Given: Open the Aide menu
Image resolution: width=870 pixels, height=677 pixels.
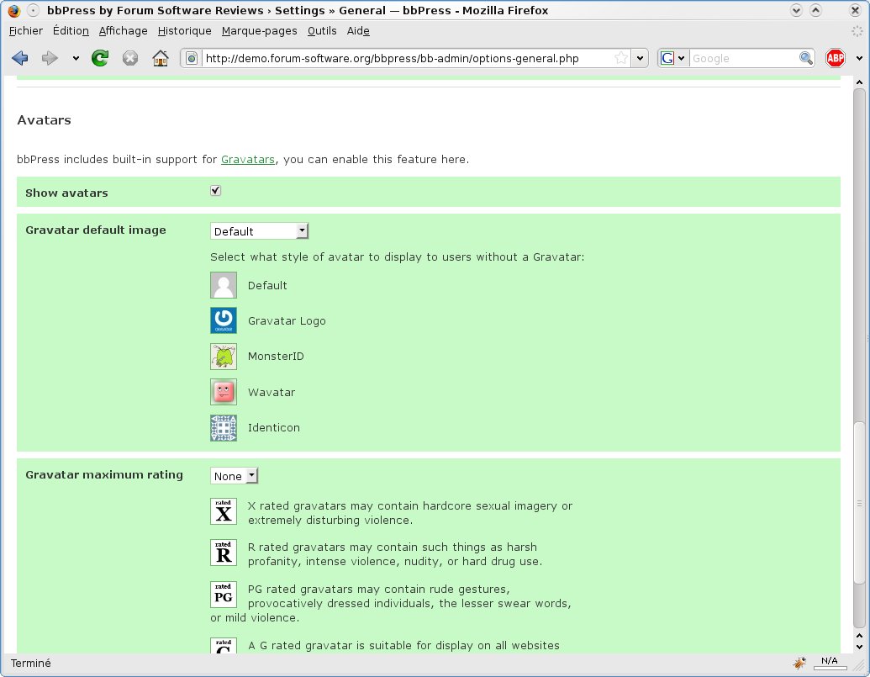Looking at the screenshot, I should (x=358, y=31).
